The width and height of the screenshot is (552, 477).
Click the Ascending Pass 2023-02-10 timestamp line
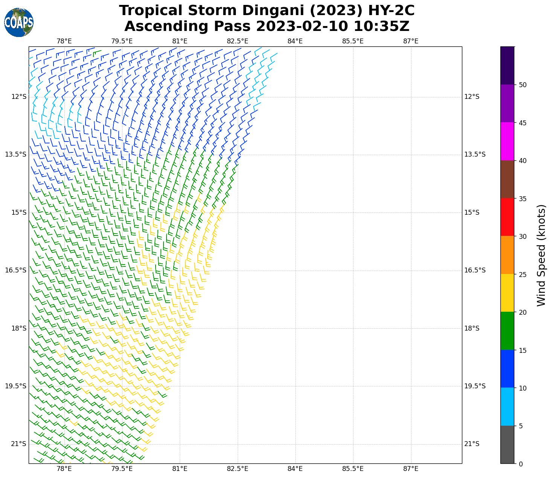[267, 26]
